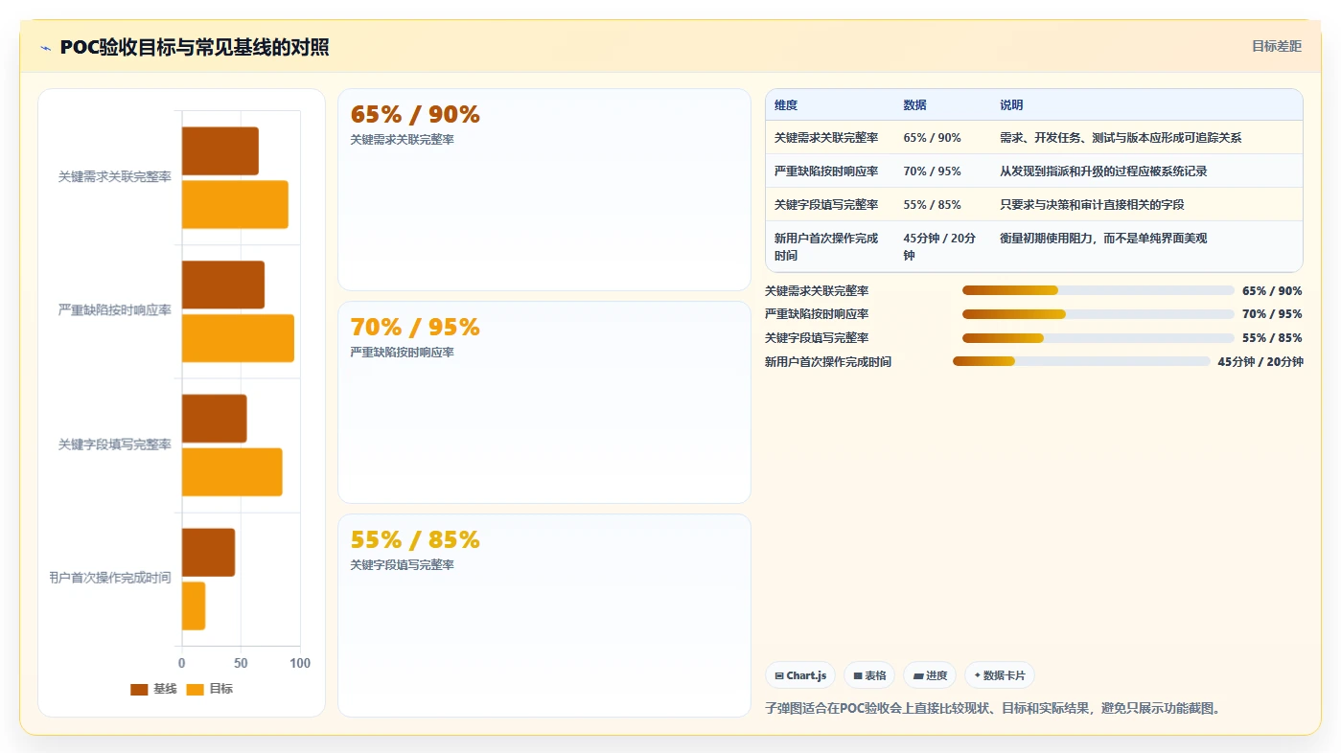Toggle the 基线 legend entry in the chart
The width and height of the screenshot is (1341, 753).
pyautogui.click(x=153, y=689)
